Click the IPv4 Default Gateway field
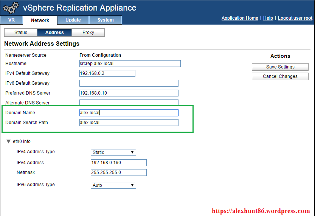Screen dimensions: 315x216 (x=107, y=73)
